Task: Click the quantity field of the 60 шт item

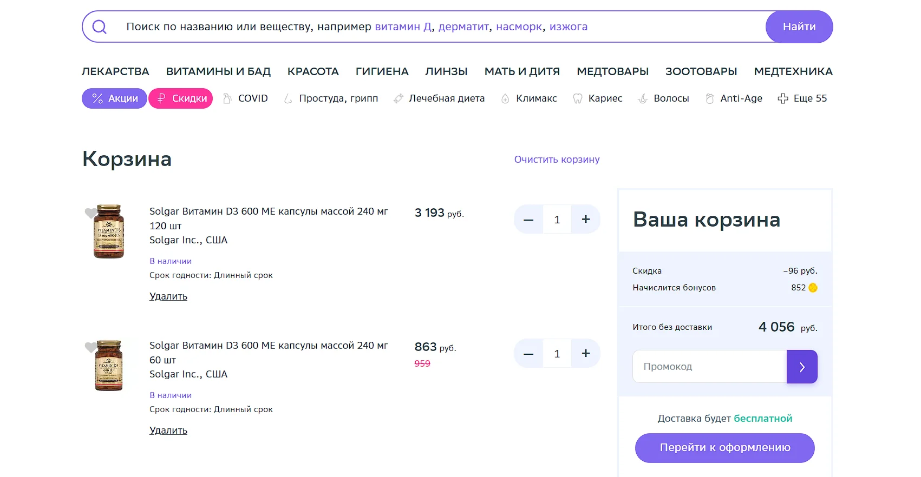Action: (x=557, y=354)
